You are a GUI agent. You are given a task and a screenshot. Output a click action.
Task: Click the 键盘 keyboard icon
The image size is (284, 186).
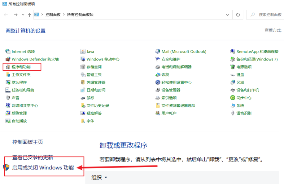[x=232, y=75]
